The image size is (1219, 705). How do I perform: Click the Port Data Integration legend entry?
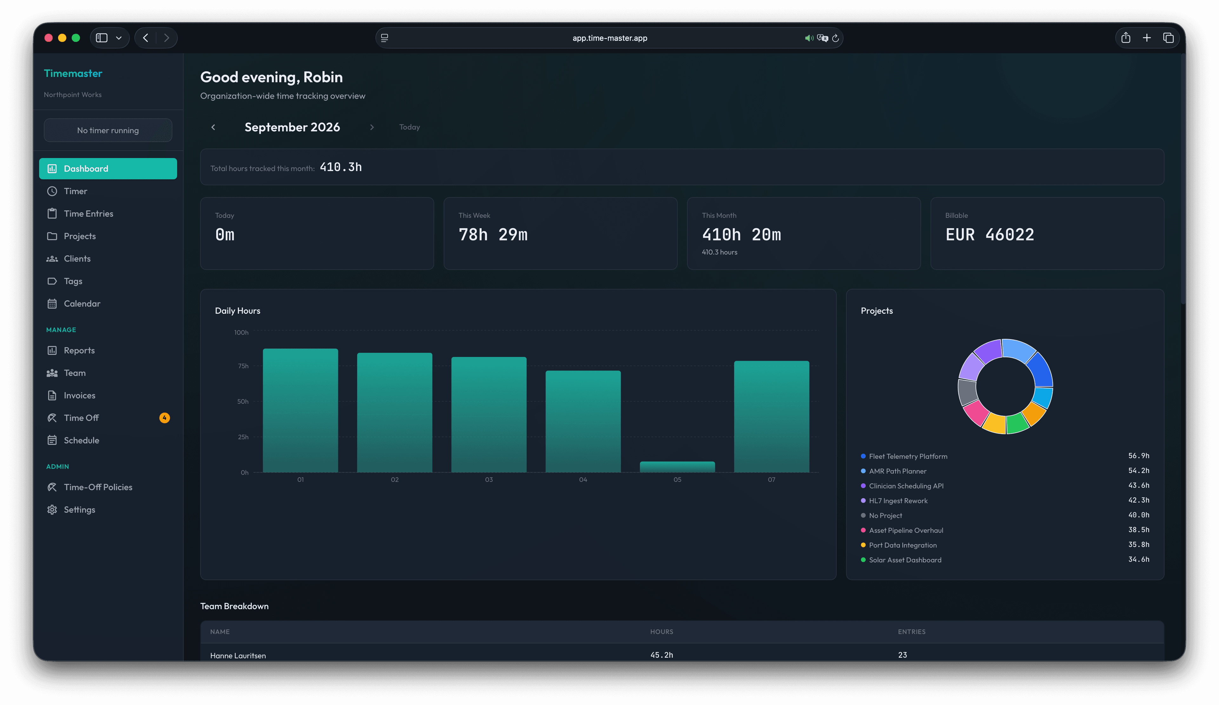tap(1005, 545)
